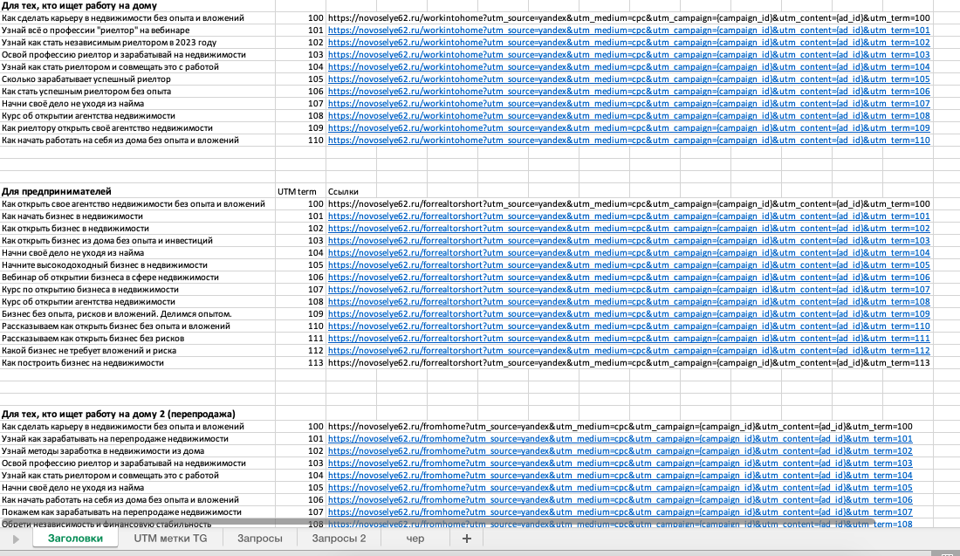Click the sheet tabs navigation arrow
The width and height of the screenshot is (960, 556).
16,539
